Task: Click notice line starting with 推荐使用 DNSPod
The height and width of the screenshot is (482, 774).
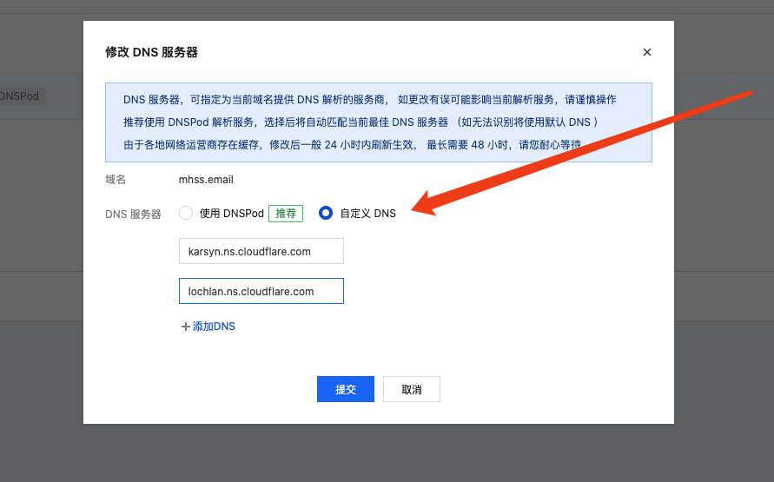Action: (361, 122)
